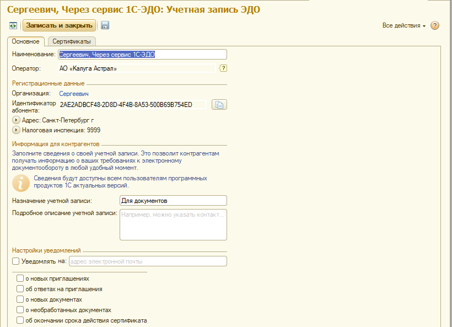Open the 'Все действия' dropdown menu

pos(404,26)
